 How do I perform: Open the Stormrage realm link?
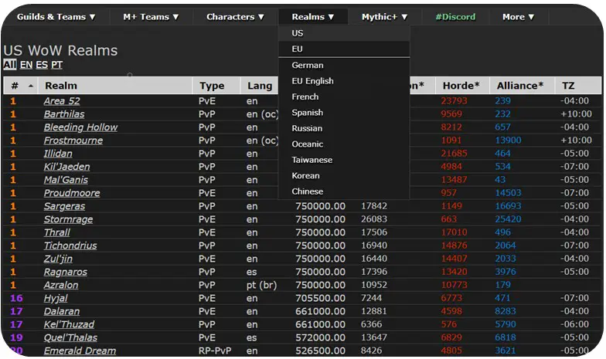point(68,219)
